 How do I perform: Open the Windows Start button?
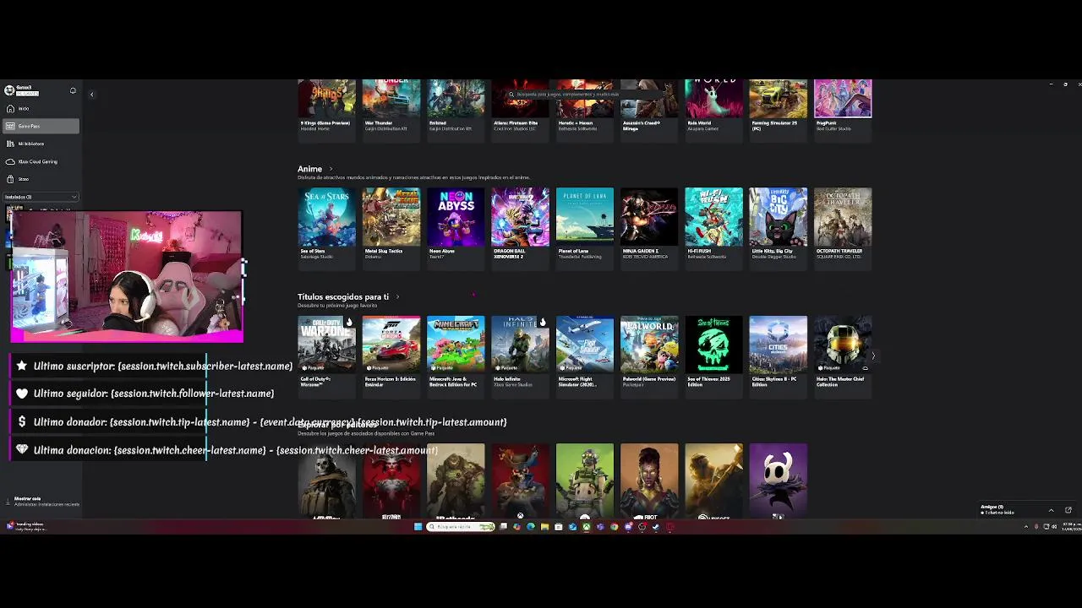[418, 527]
